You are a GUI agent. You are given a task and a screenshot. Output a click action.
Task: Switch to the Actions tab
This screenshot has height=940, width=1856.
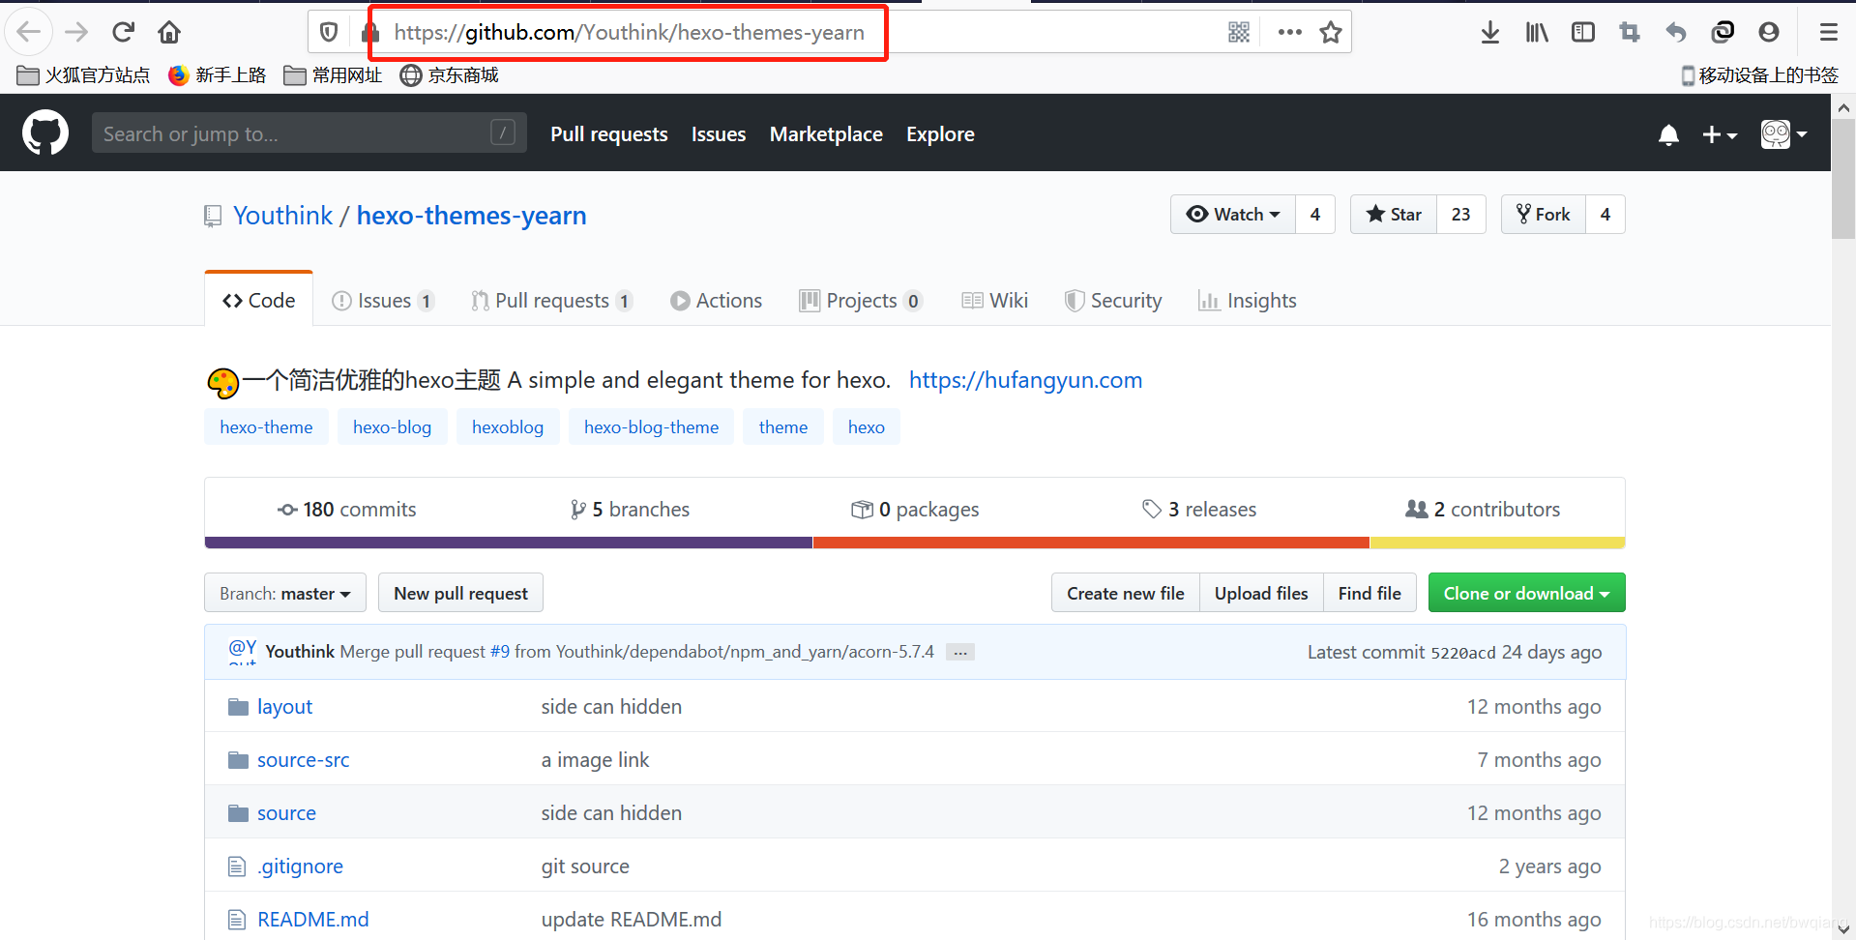[716, 301]
